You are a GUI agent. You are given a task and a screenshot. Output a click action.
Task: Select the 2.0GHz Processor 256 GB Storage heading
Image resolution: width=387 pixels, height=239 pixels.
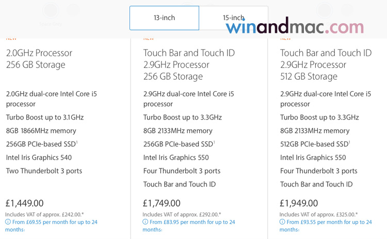(x=39, y=59)
